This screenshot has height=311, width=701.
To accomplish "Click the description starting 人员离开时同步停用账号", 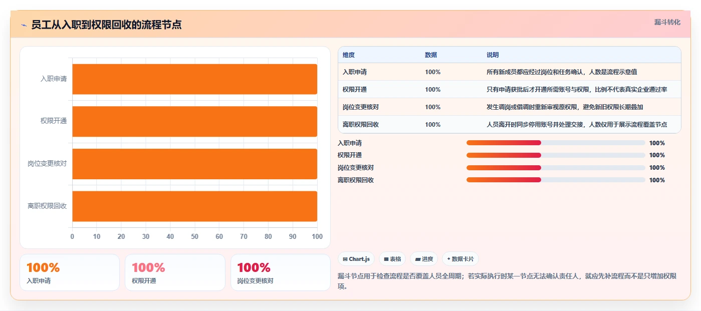I will point(577,125).
